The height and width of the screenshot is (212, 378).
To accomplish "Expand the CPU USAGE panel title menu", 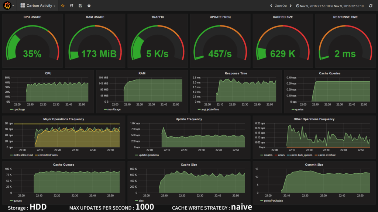I will pyautogui.click(x=32, y=17).
